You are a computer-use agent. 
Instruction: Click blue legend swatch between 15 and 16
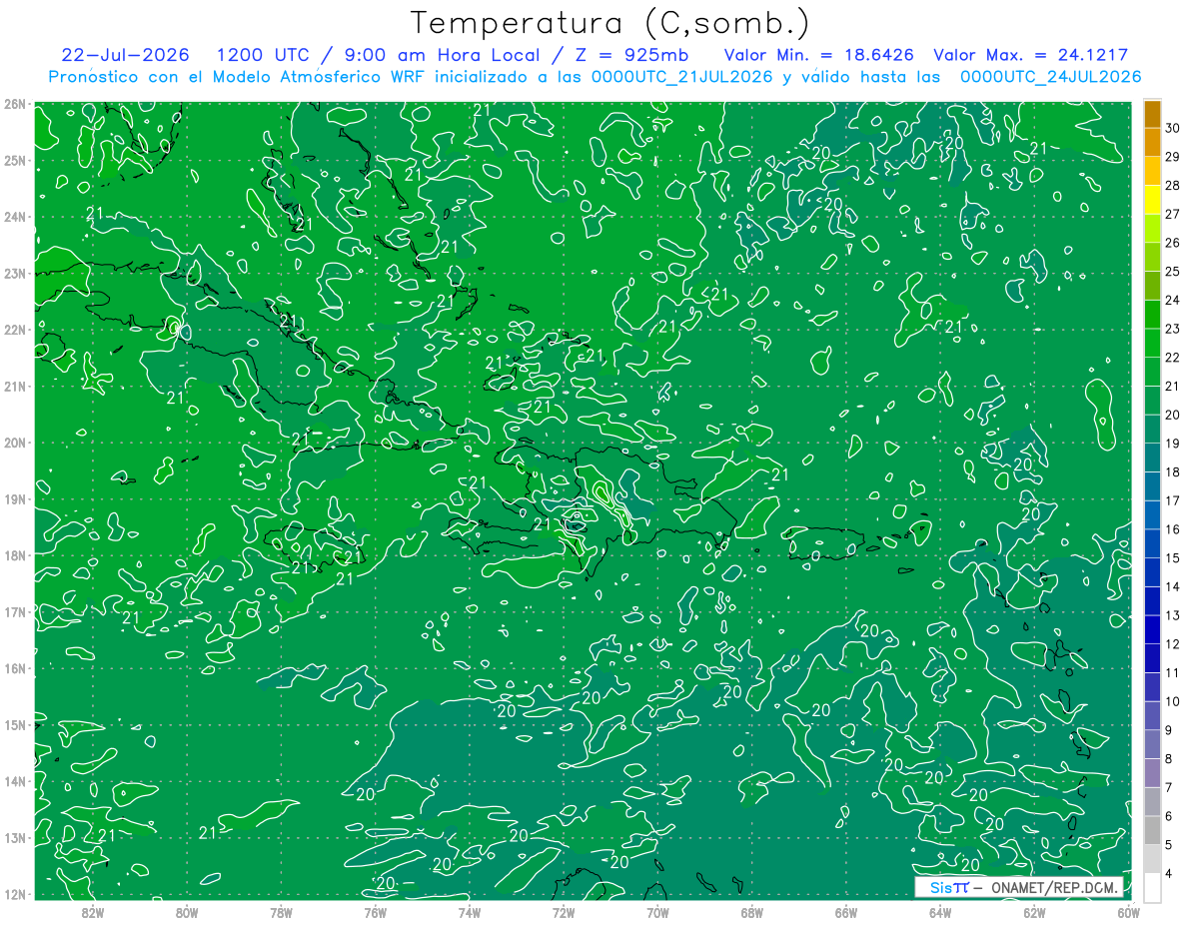pos(1151,543)
